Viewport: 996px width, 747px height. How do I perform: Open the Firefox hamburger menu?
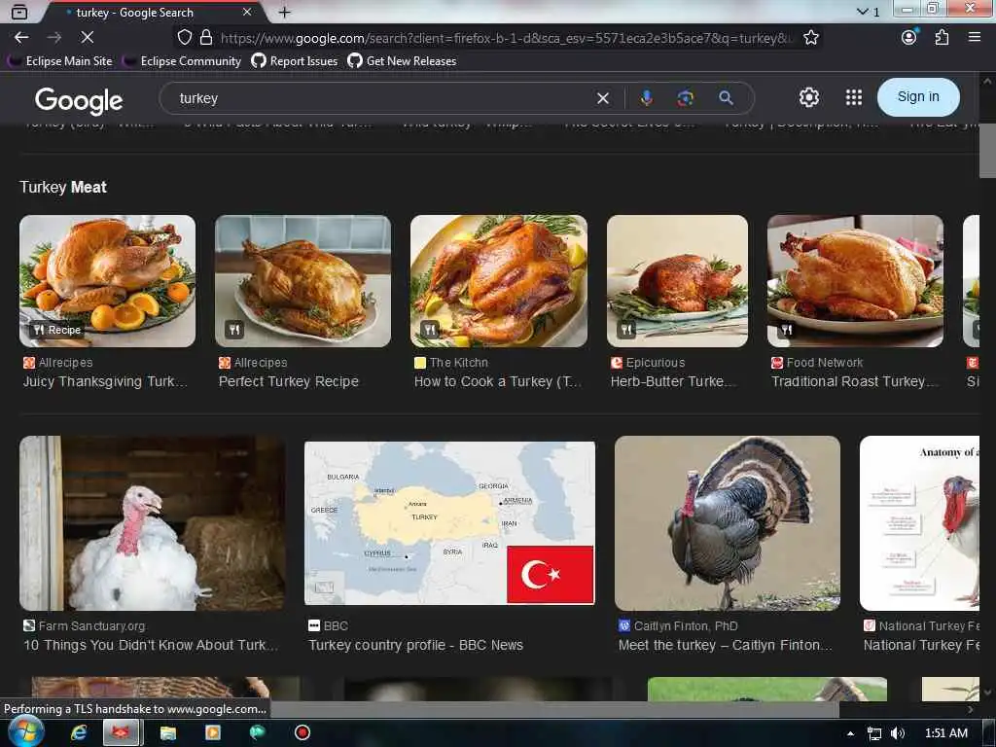[x=974, y=38]
